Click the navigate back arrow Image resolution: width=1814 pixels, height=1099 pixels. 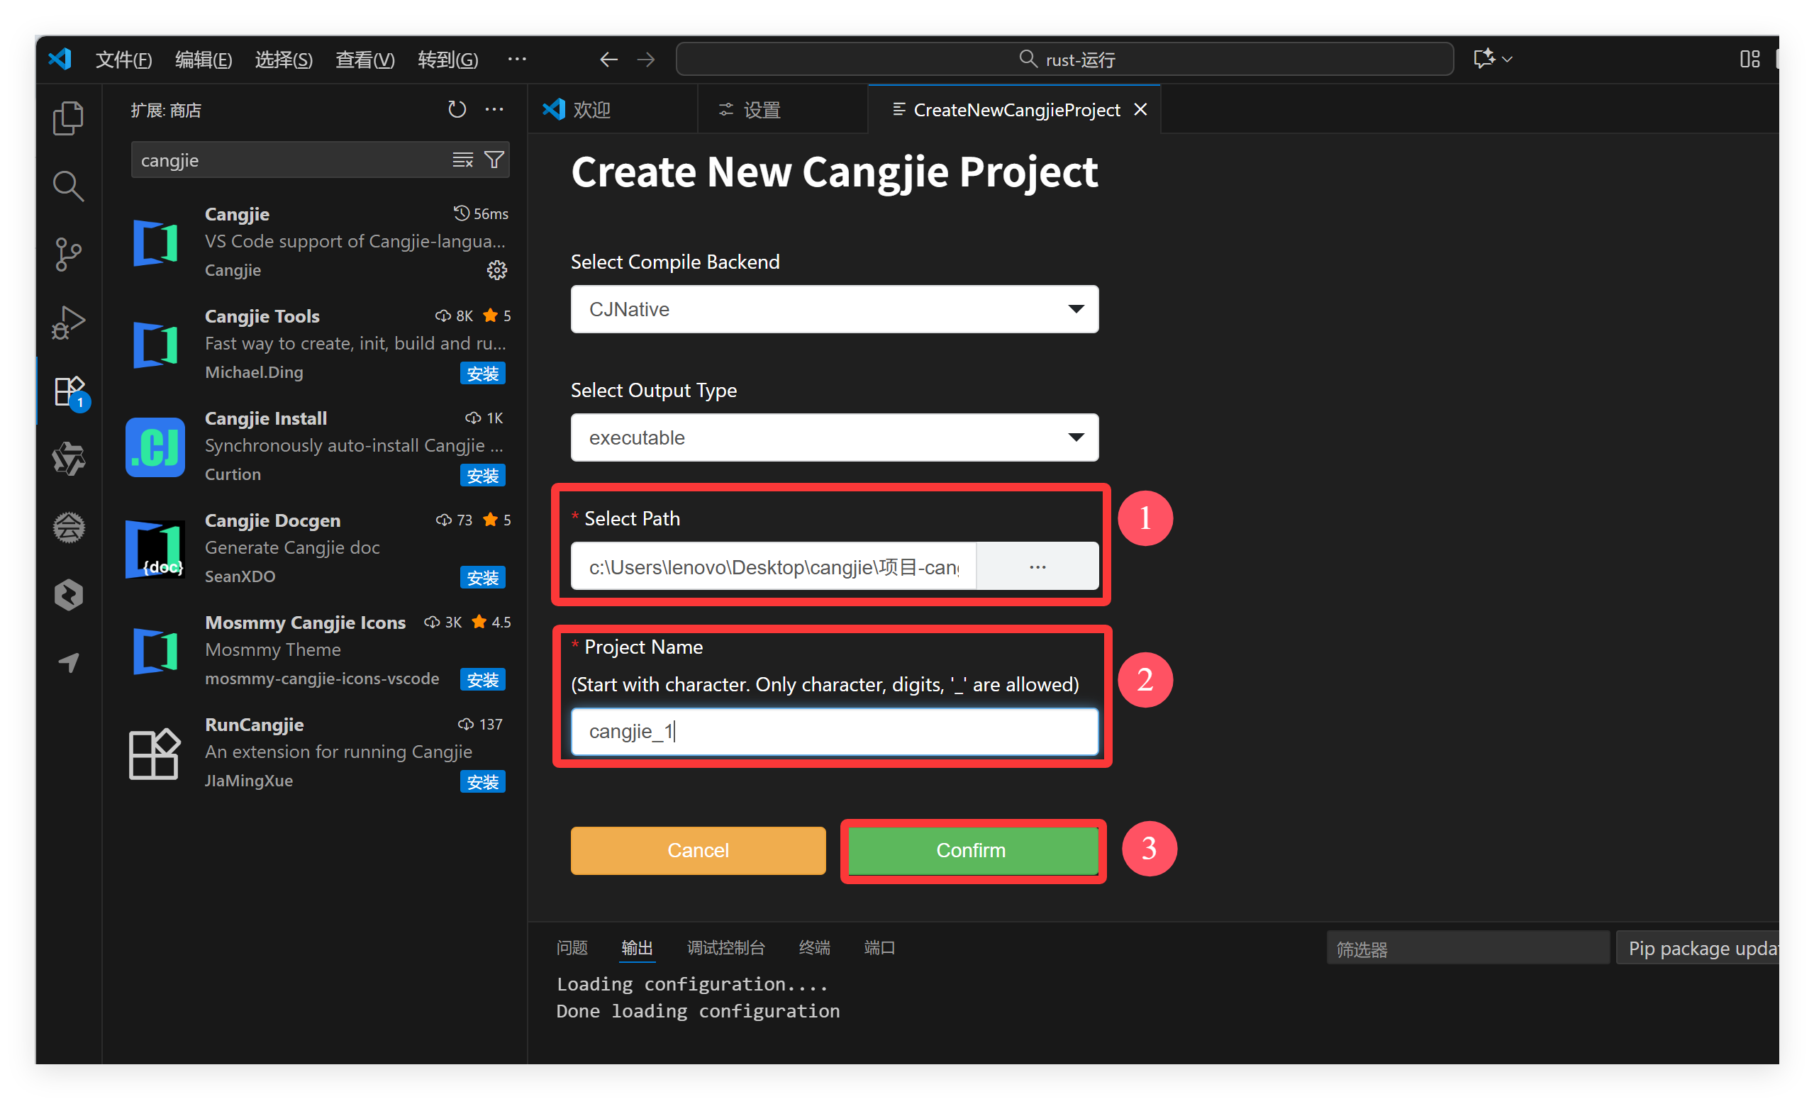608,60
